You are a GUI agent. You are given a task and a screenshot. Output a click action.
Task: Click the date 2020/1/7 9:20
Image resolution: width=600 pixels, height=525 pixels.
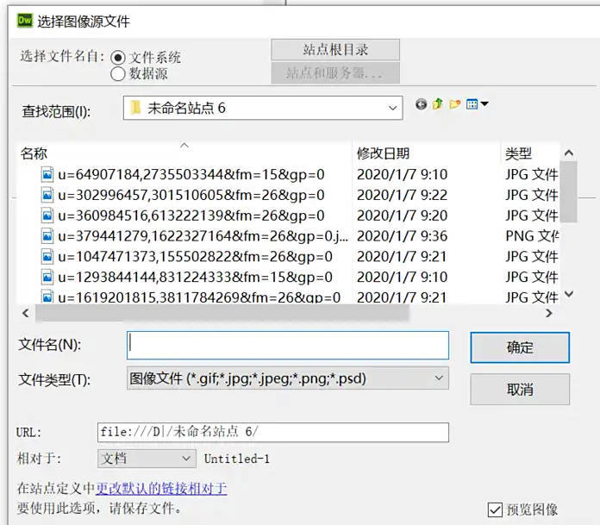point(402,216)
